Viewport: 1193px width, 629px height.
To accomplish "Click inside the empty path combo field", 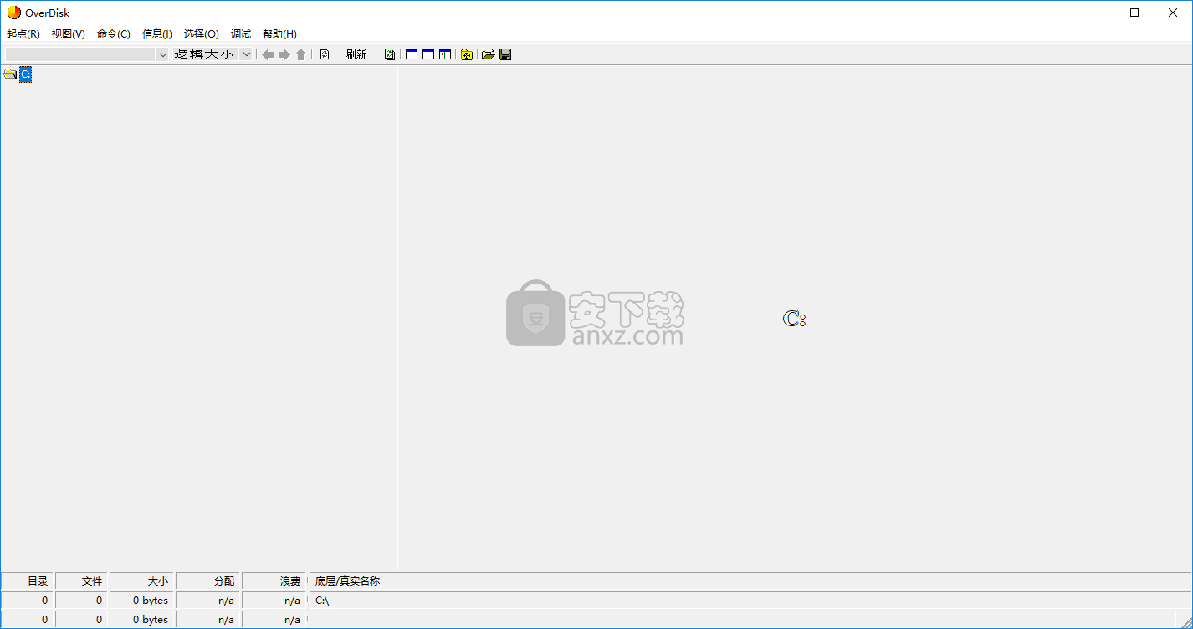I will 80,54.
